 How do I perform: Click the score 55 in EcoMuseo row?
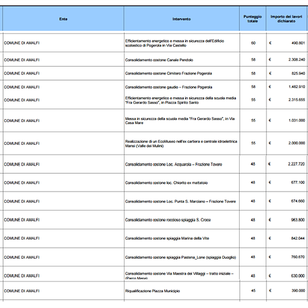pyautogui.click(x=253, y=143)
